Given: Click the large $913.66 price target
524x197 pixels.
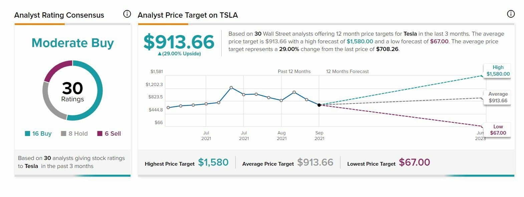Looking at the screenshot, I should tap(179, 42).
